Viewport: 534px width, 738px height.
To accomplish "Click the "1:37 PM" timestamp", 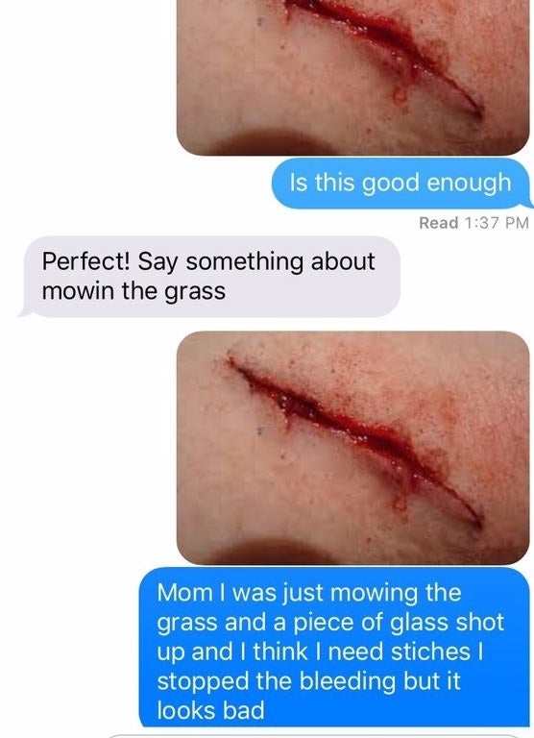I will (497, 223).
